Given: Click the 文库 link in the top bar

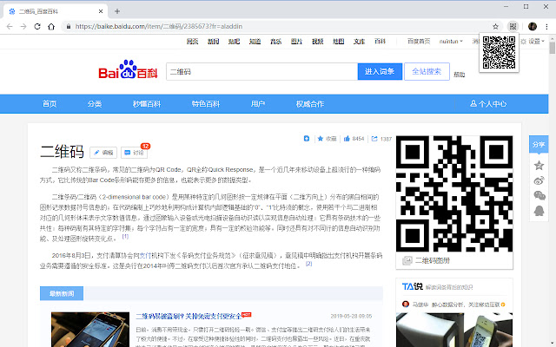Looking at the screenshot, I should click(359, 42).
